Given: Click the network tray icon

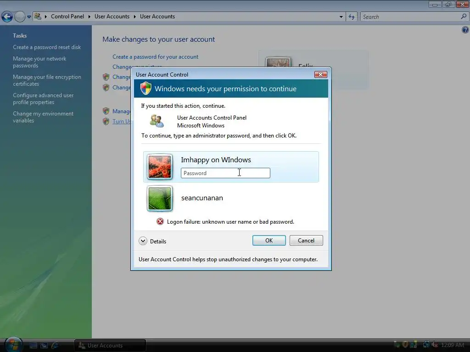Looking at the screenshot, I should click(x=426, y=345).
